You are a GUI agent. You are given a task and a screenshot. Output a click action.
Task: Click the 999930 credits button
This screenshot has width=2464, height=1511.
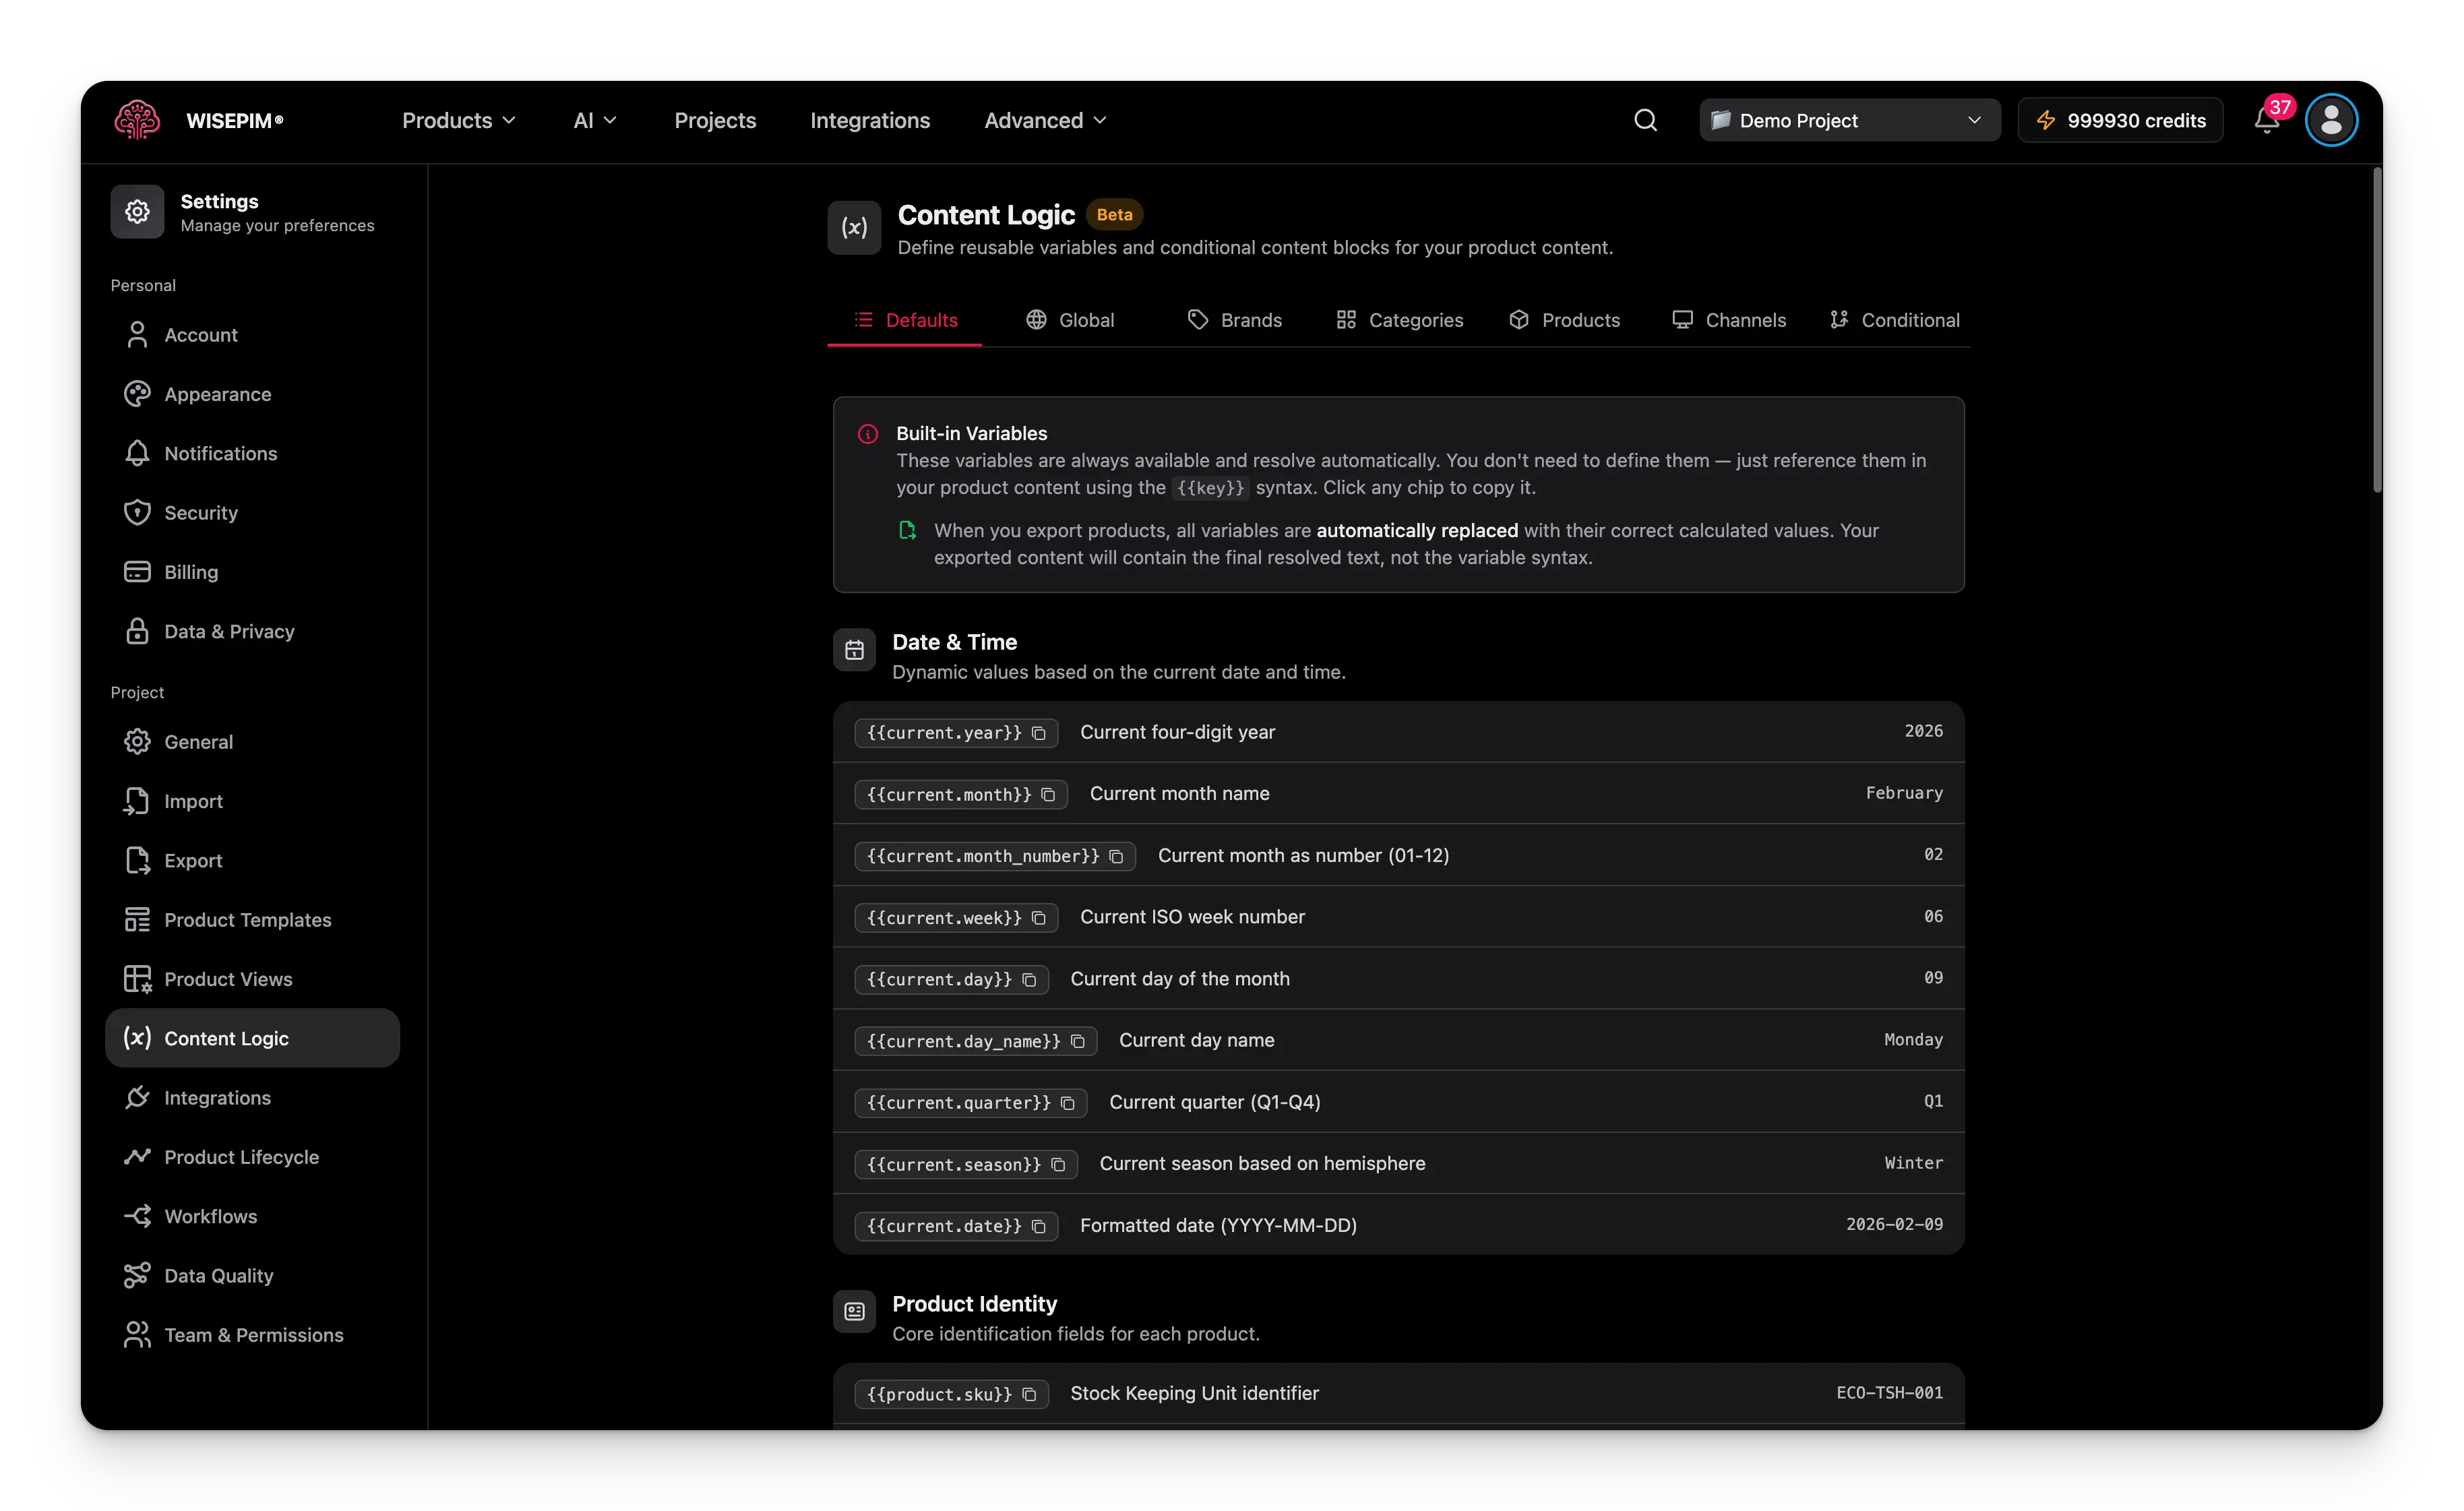coord(2120,120)
